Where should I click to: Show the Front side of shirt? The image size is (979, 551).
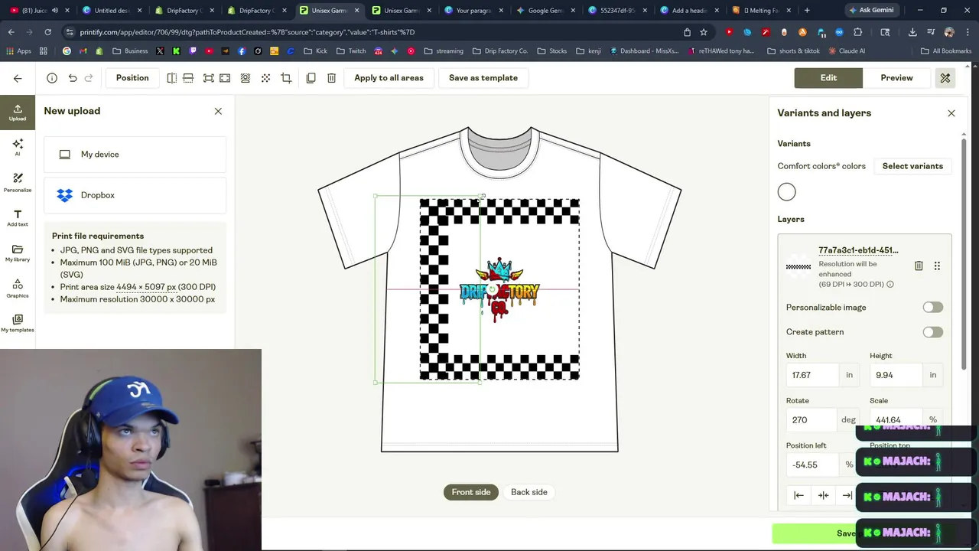click(x=471, y=492)
